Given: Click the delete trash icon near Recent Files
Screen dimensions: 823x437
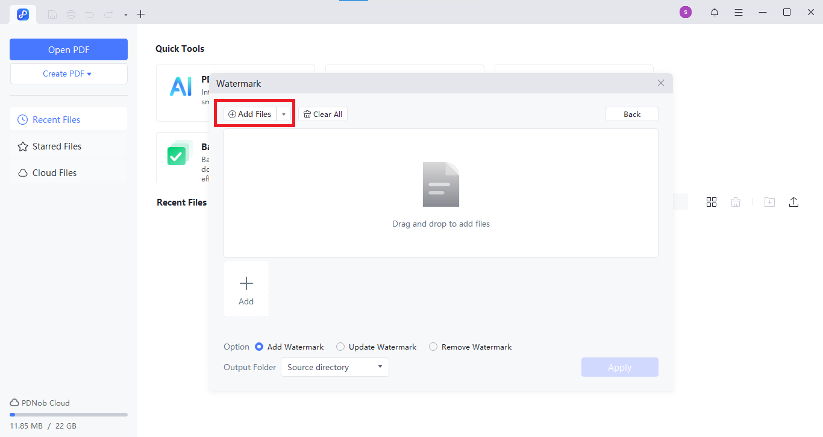Looking at the screenshot, I should [736, 201].
